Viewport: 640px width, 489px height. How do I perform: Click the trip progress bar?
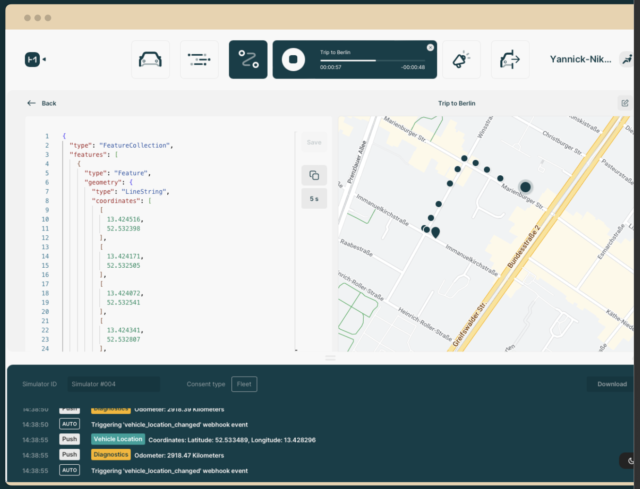(x=372, y=61)
